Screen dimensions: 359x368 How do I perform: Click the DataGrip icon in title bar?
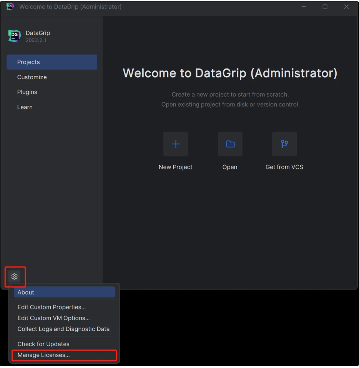click(10, 7)
